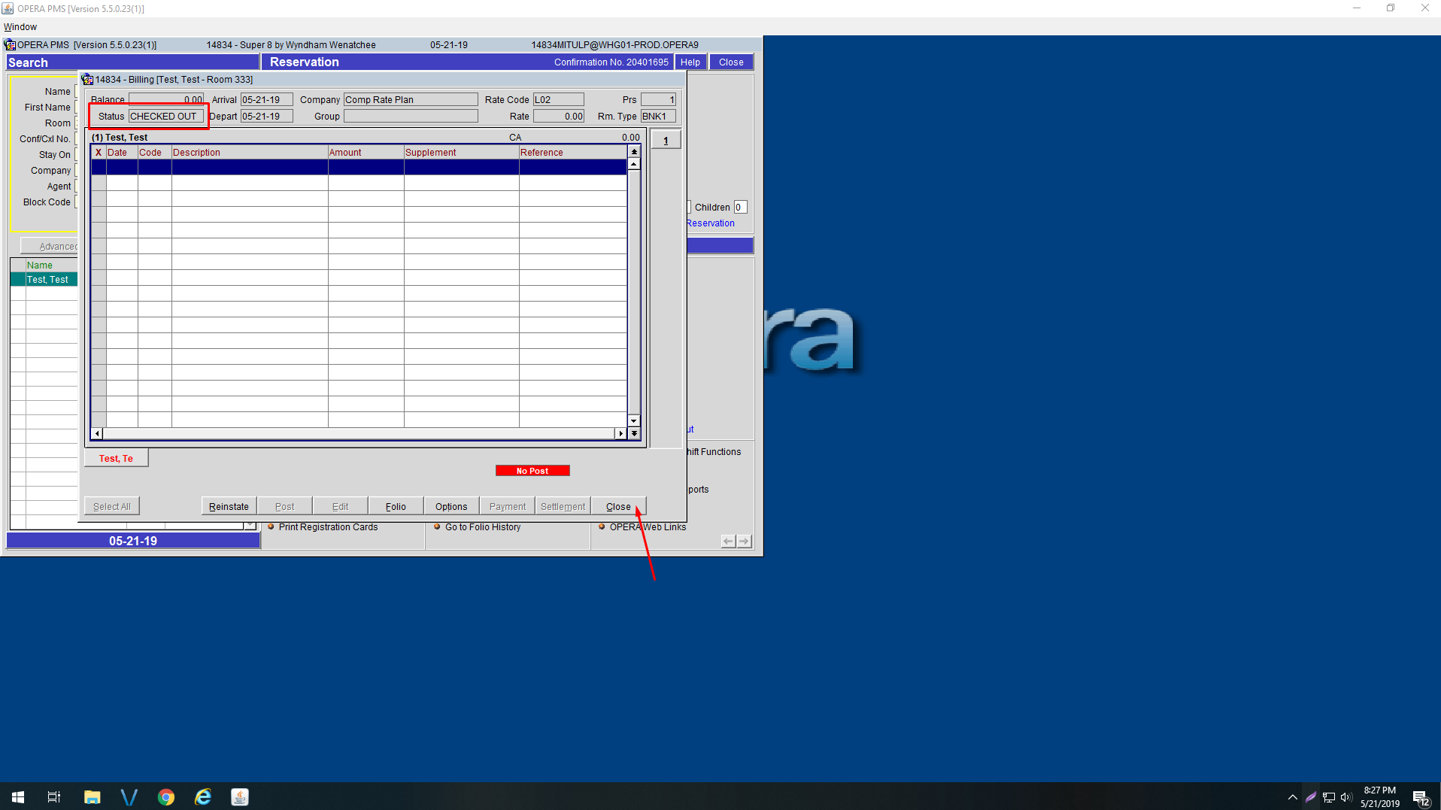
Task: Show hidden system tray icons
Action: pos(1292,797)
